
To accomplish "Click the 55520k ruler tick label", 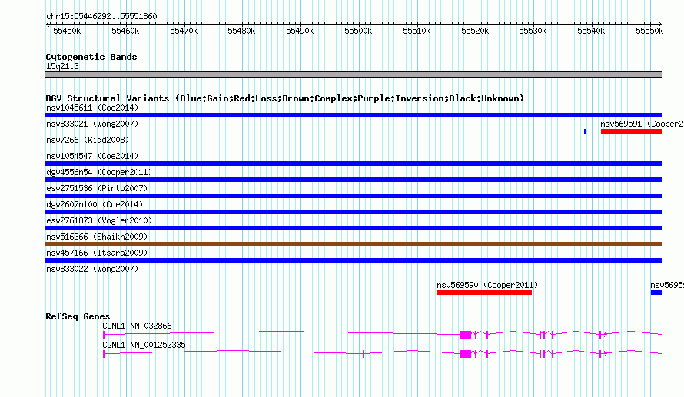I will 475,31.
